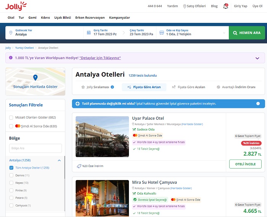
Task: Collapse the Antalya (1258) region group
Action: [x=59, y=160]
